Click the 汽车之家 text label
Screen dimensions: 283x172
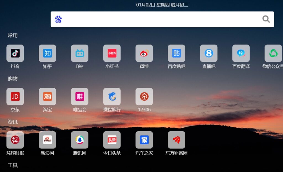(144, 153)
